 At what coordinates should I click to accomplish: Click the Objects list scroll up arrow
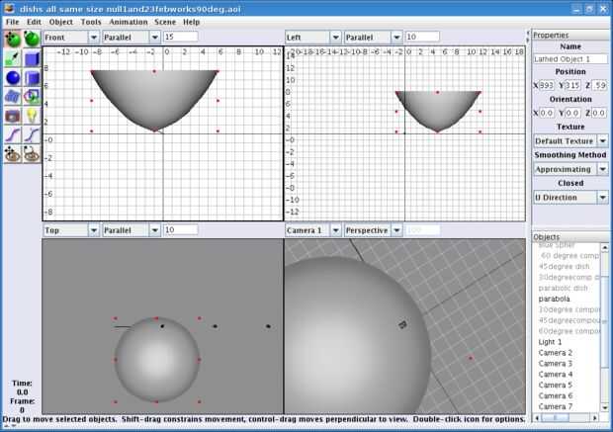coord(605,247)
